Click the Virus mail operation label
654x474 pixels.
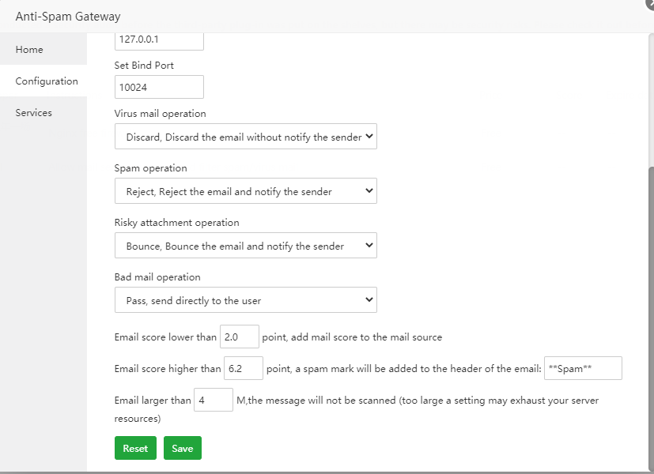160,114
